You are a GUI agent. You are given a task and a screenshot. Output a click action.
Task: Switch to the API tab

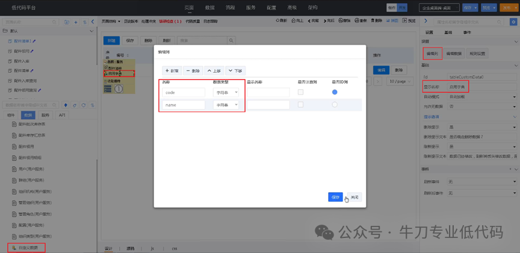[x=61, y=115]
